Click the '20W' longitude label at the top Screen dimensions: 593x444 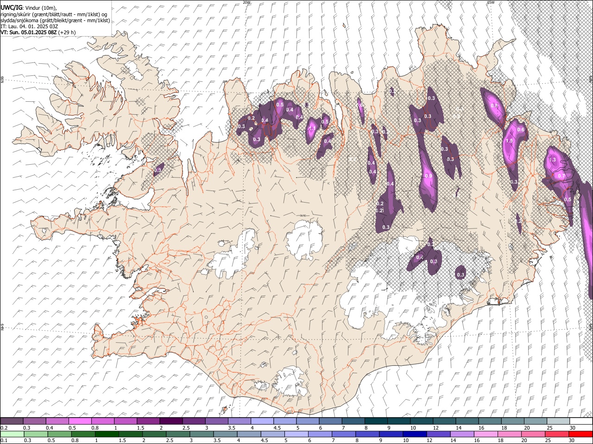click(246, 2)
